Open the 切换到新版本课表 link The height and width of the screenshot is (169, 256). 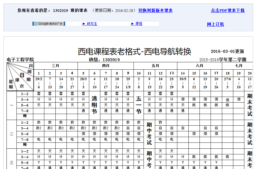[155, 11]
